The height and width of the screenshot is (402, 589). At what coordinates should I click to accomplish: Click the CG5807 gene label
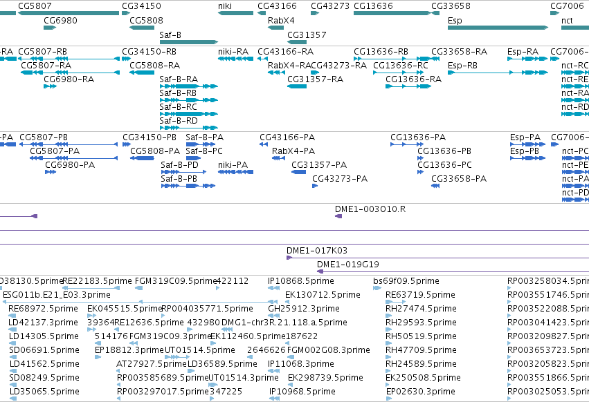[35, 6]
